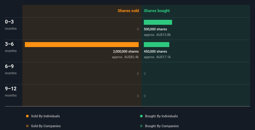This screenshot has width=255, height=130.
Task: Click the approx. AU$13.8k amount
Action: tap(157, 35)
